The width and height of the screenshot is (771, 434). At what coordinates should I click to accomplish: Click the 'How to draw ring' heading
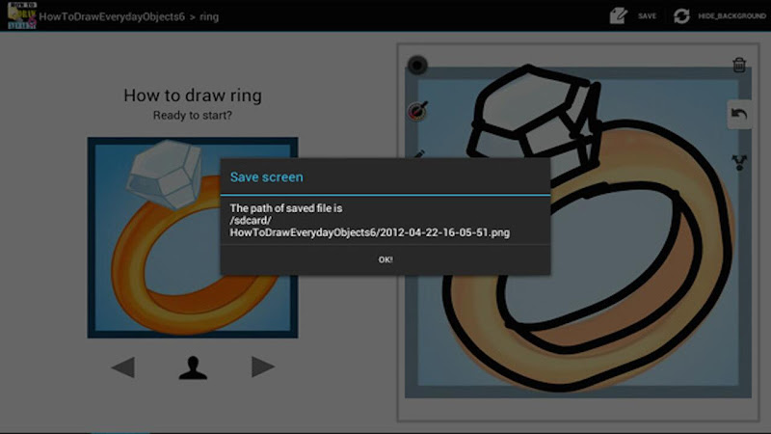[193, 95]
